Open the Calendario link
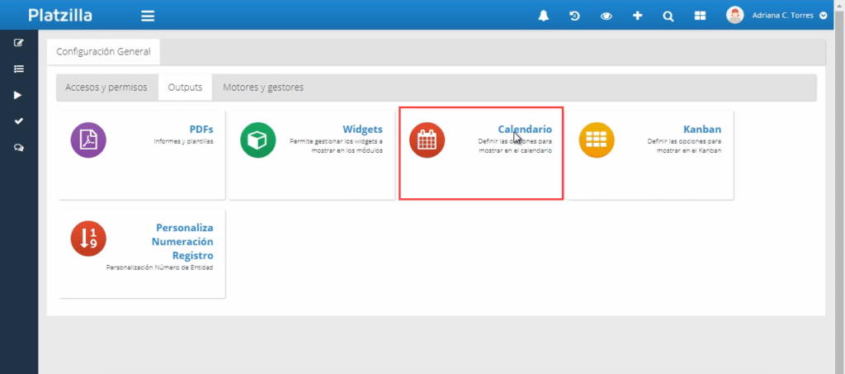The height and width of the screenshot is (374, 845). pyautogui.click(x=525, y=130)
